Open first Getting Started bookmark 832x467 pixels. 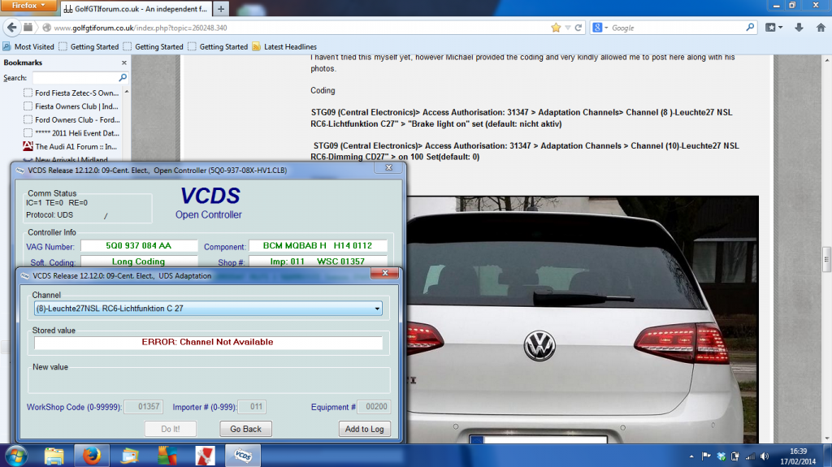pos(89,47)
